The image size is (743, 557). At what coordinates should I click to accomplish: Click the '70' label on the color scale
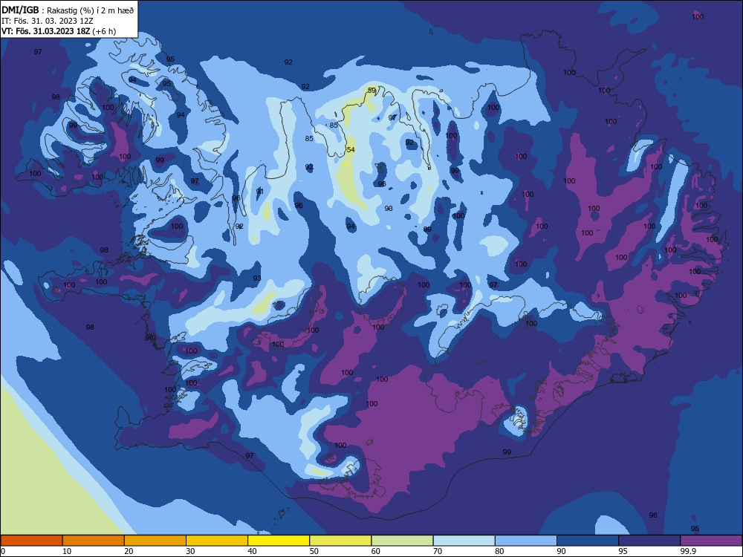(x=438, y=551)
